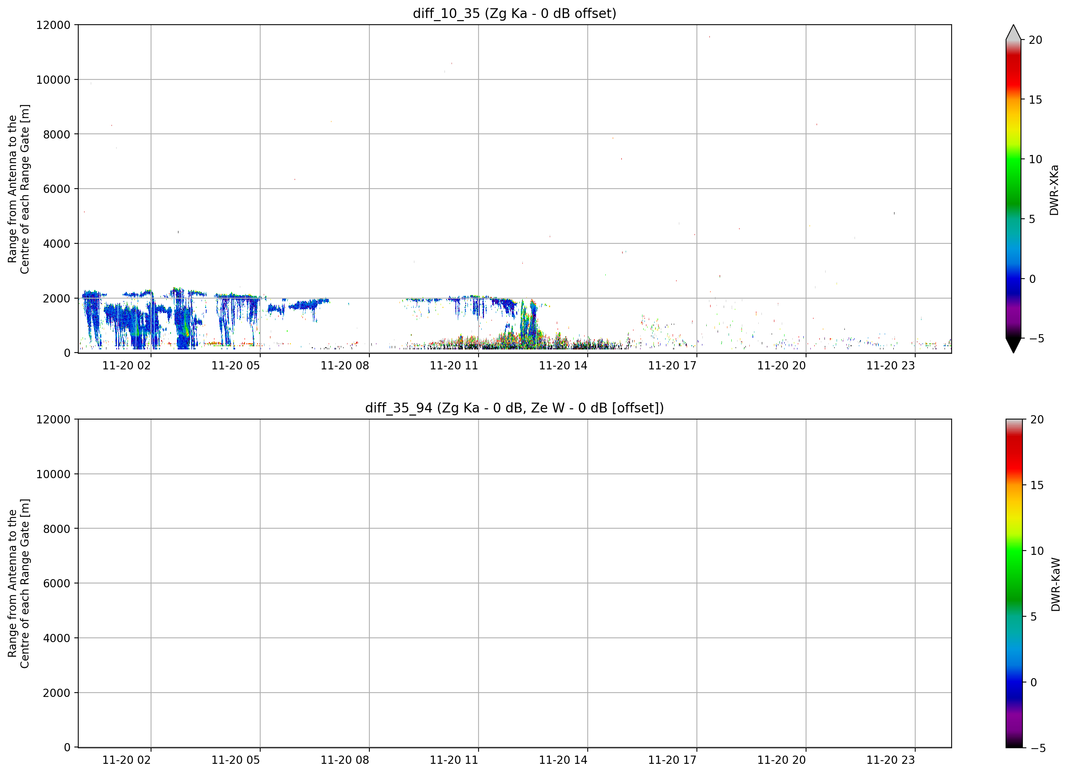The image size is (1069, 774).
Task: Click the '11-20 23' tick label on bottom plot
Action: coord(891,760)
